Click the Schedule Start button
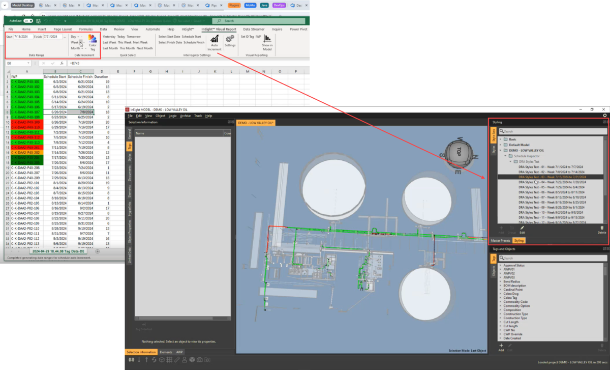Viewport: 610px width, 370px height. click(192, 37)
